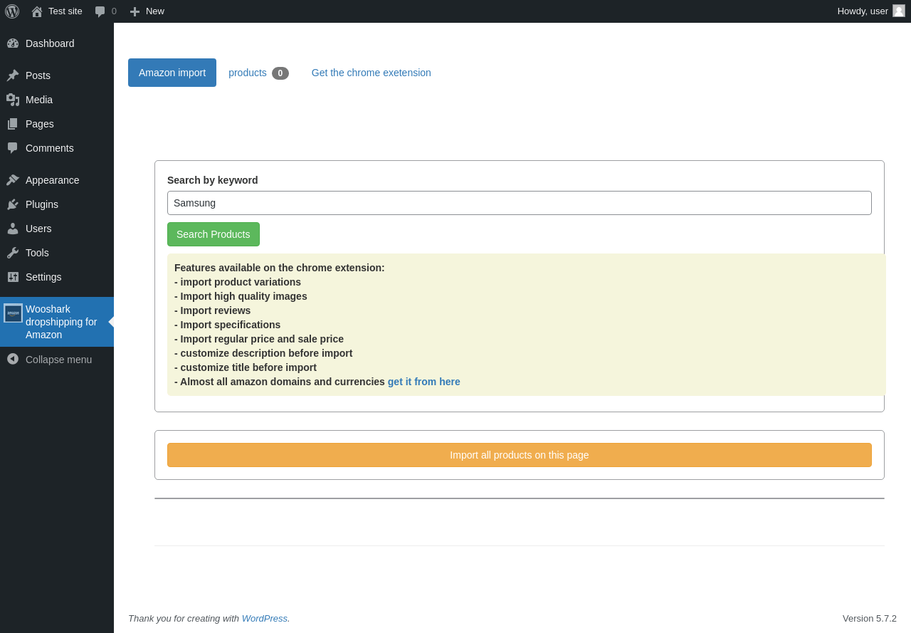Go to Plugins menu
Screen dimensions: 911x633
(57, 204)
